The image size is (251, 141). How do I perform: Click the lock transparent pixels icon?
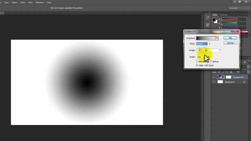[x=219, y=72]
